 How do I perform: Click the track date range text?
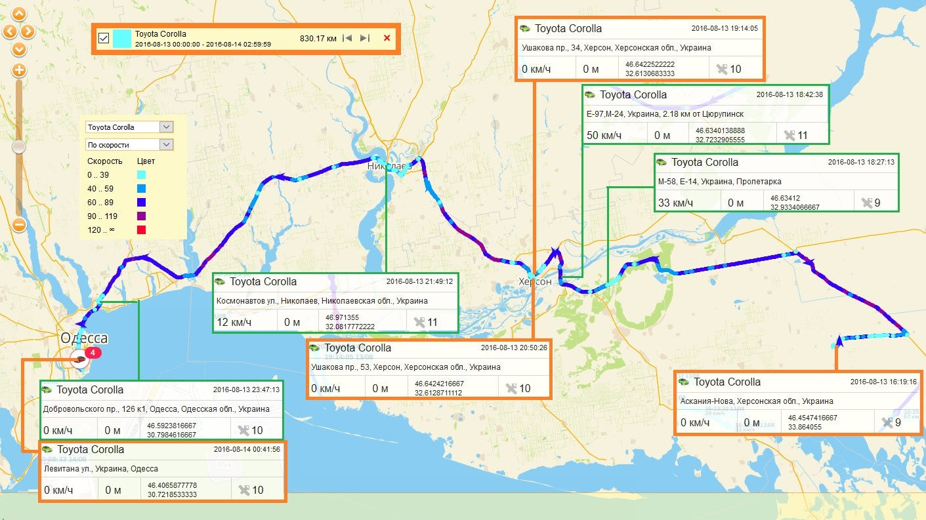(x=203, y=44)
